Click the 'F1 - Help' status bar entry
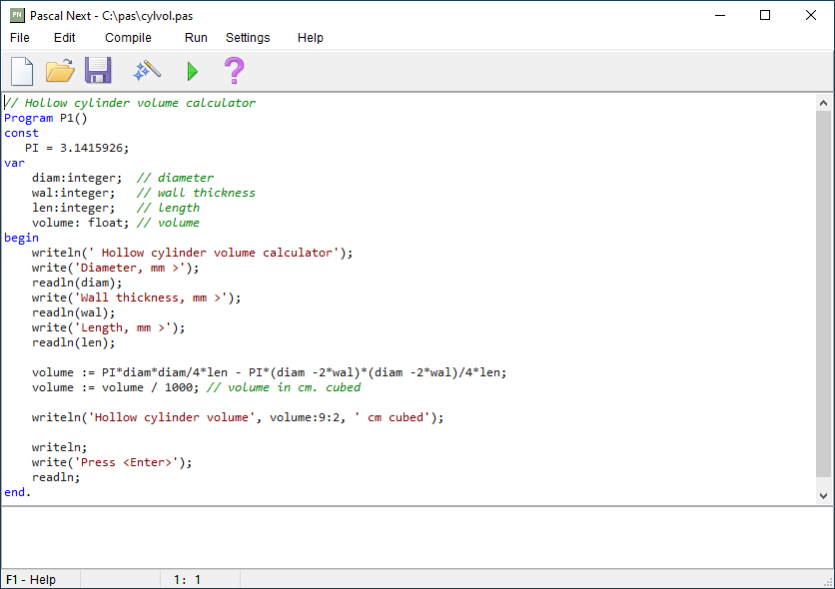This screenshot has height=589, width=835. 31,579
